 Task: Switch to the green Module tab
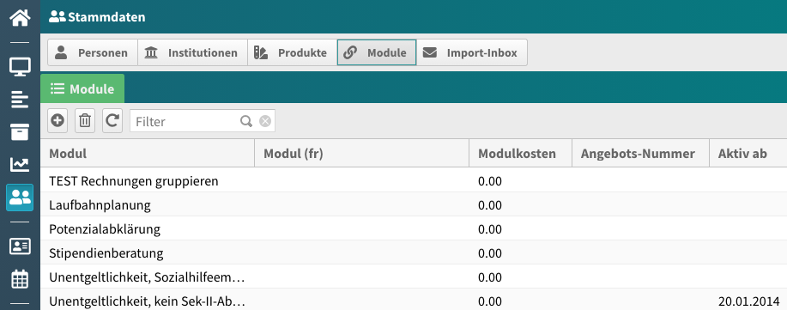[82, 89]
